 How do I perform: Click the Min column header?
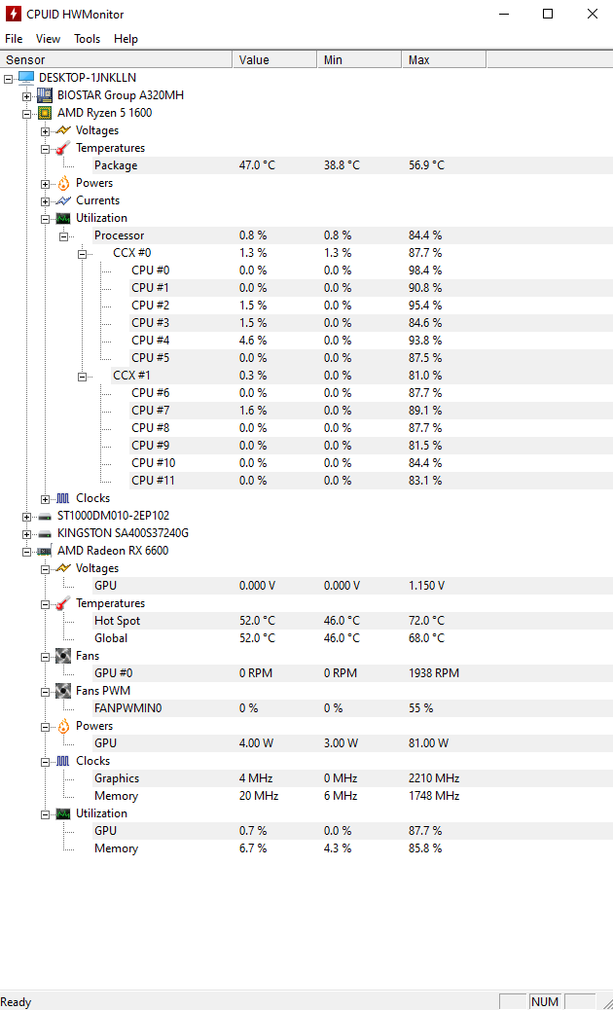pyautogui.click(x=359, y=60)
